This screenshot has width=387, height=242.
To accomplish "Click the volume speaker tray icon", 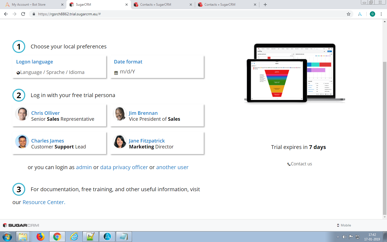I will pyautogui.click(x=344, y=237).
